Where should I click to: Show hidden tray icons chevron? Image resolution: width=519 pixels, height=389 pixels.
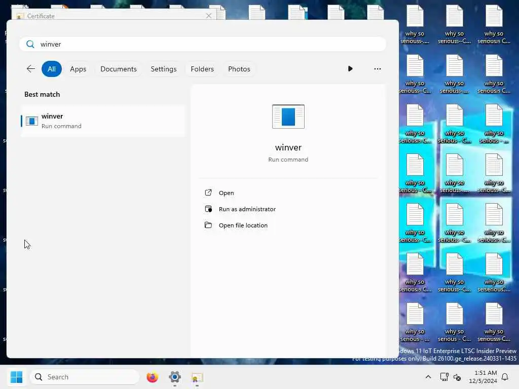coord(428,377)
